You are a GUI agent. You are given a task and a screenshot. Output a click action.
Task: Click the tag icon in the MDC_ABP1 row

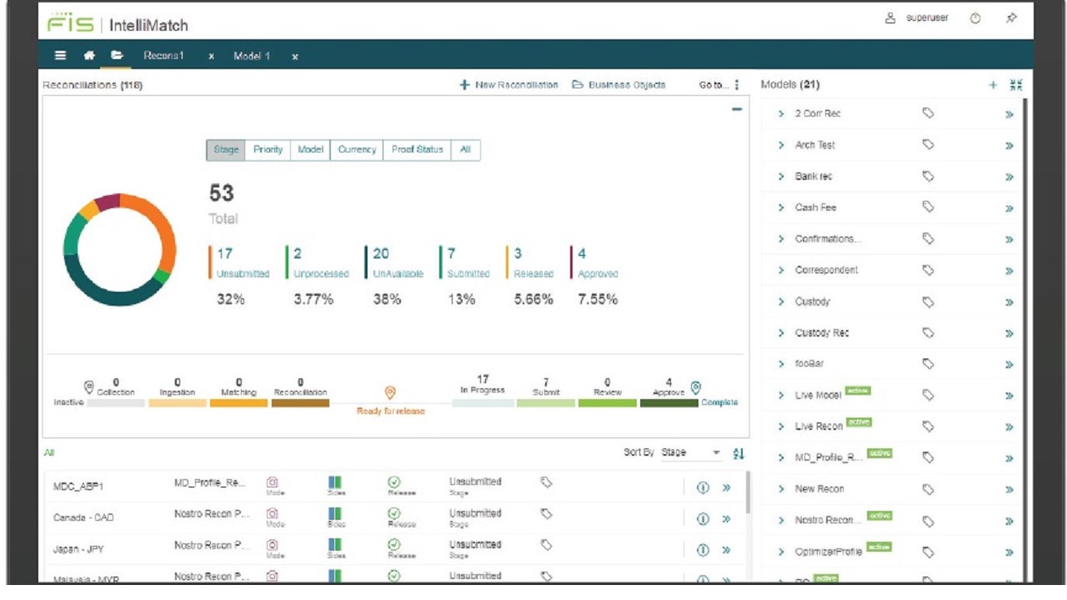(x=547, y=482)
